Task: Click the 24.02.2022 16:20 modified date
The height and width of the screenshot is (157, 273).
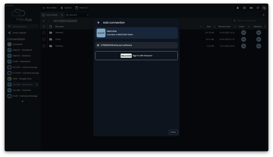Action: pyautogui.click(x=227, y=33)
